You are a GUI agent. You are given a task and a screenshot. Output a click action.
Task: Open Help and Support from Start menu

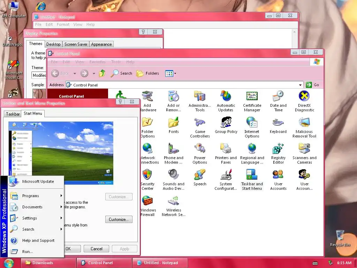[x=36, y=240]
